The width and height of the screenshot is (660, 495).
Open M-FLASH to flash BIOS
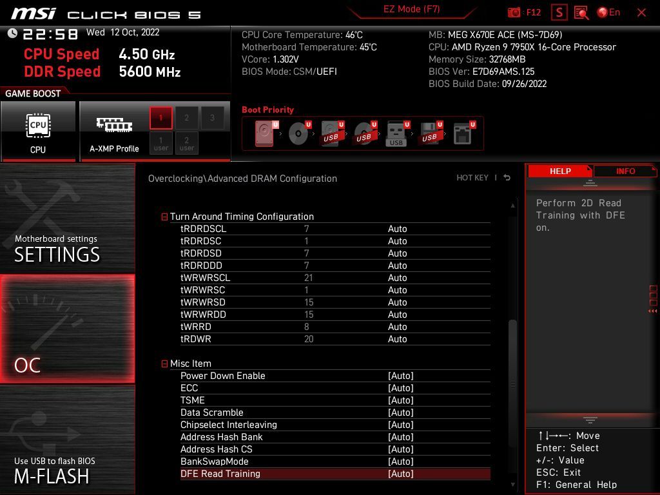[x=67, y=440]
